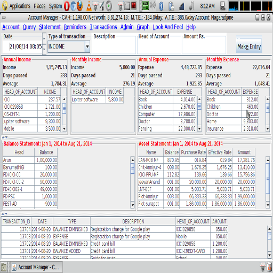Select the FD-ICICI-CC-2 balance row
This screenshot has height=273, width=273.
[30, 182]
